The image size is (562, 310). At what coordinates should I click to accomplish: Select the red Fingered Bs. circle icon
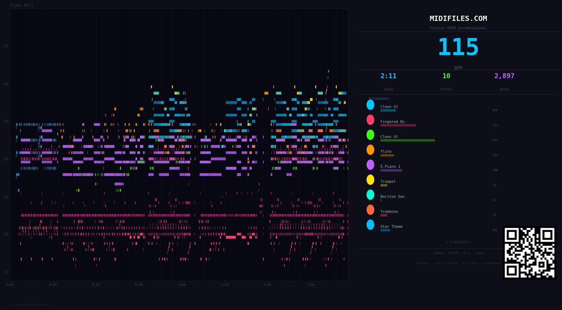370,120
